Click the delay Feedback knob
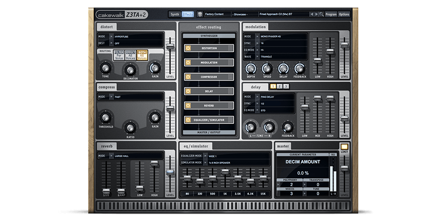Image resolution: width=446 pixels, height=223 pixels. 288,127
